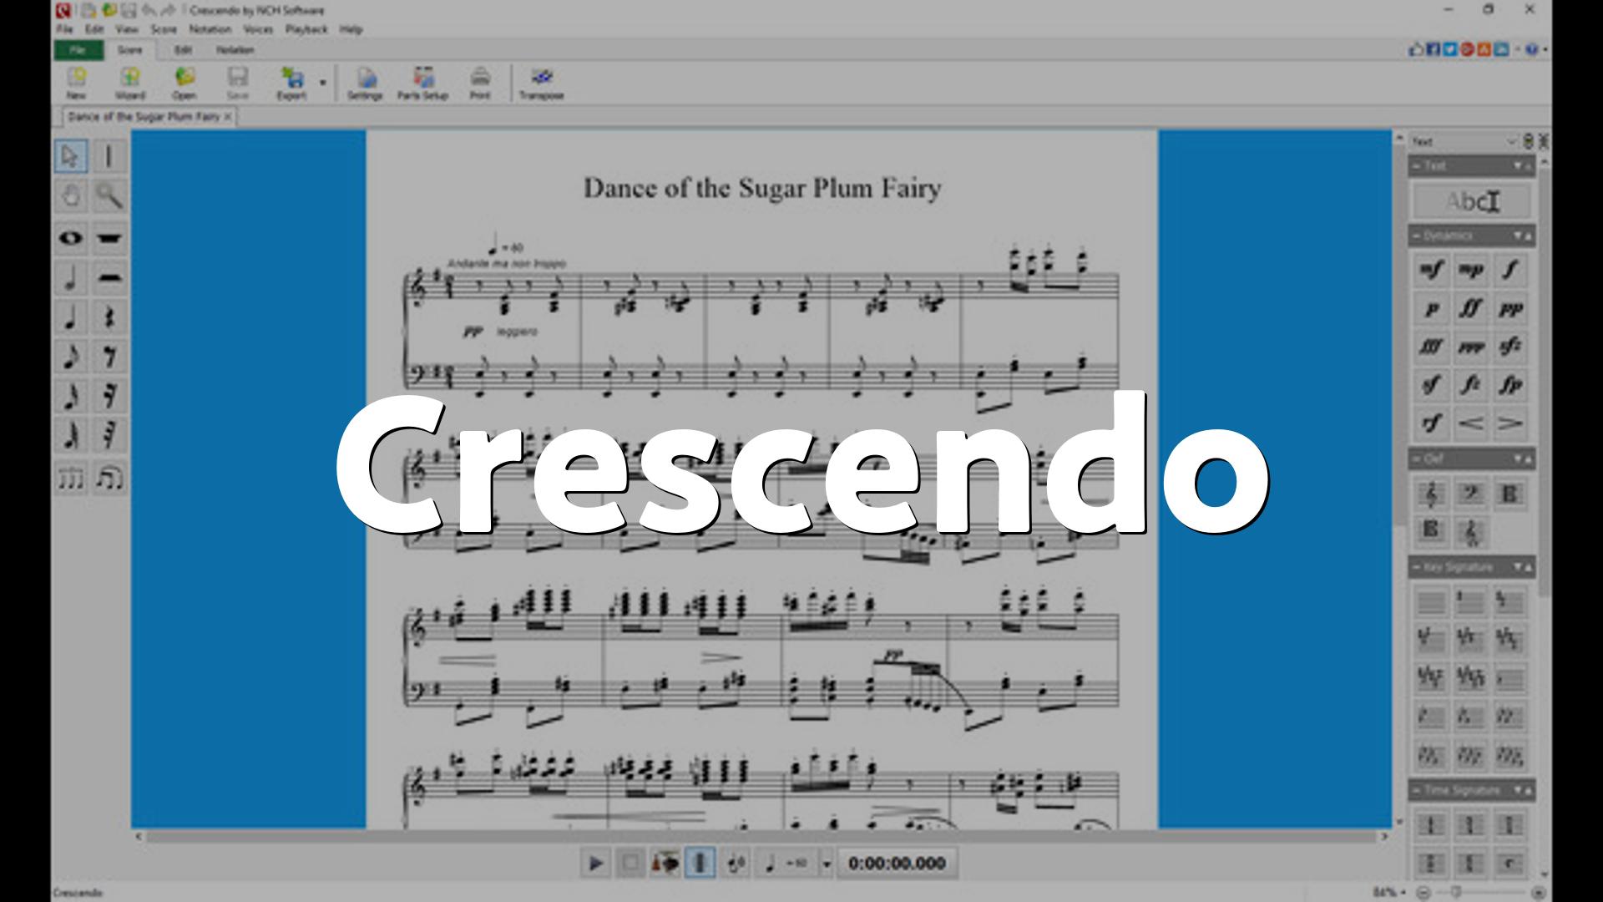Open the zoom percentage dropdown
This screenshot has width=1603, height=902.
click(1390, 892)
